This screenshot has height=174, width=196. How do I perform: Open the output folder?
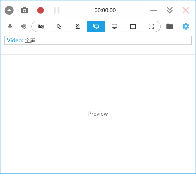point(170,26)
